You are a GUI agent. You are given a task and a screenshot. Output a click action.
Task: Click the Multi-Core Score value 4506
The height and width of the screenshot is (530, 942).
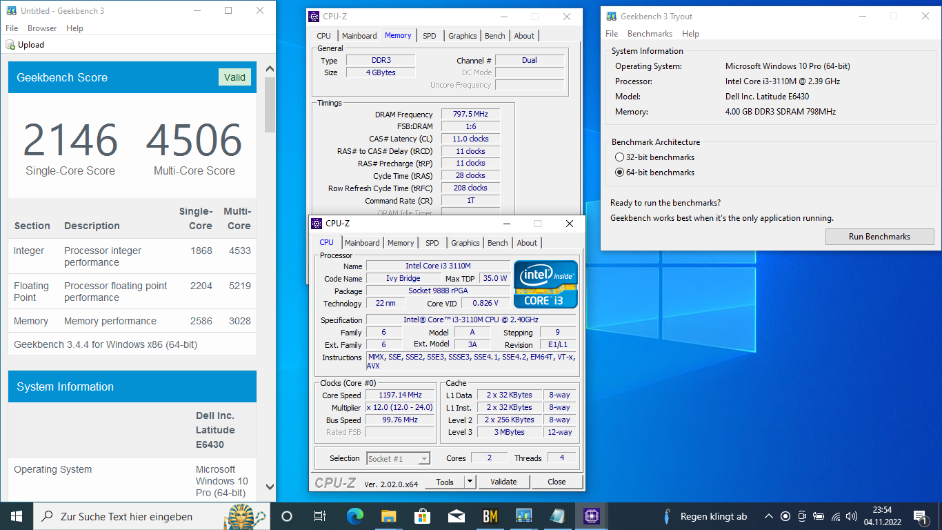click(194, 140)
